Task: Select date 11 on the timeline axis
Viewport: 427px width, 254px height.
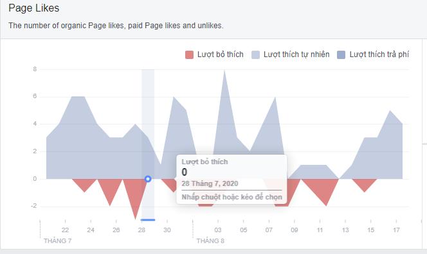Action: pos(320,230)
